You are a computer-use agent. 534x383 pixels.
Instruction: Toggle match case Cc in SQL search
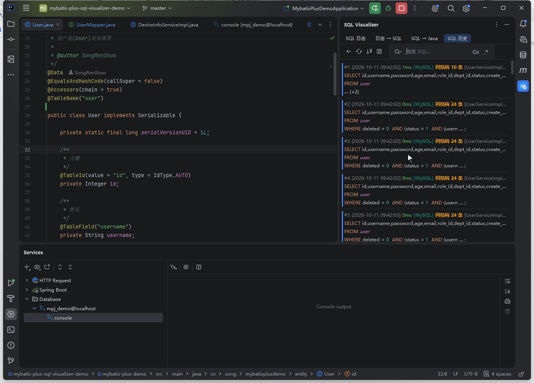[x=476, y=52]
